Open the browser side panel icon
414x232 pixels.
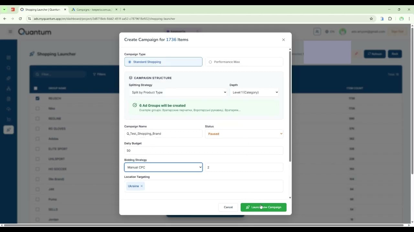pyautogui.click(x=382, y=19)
